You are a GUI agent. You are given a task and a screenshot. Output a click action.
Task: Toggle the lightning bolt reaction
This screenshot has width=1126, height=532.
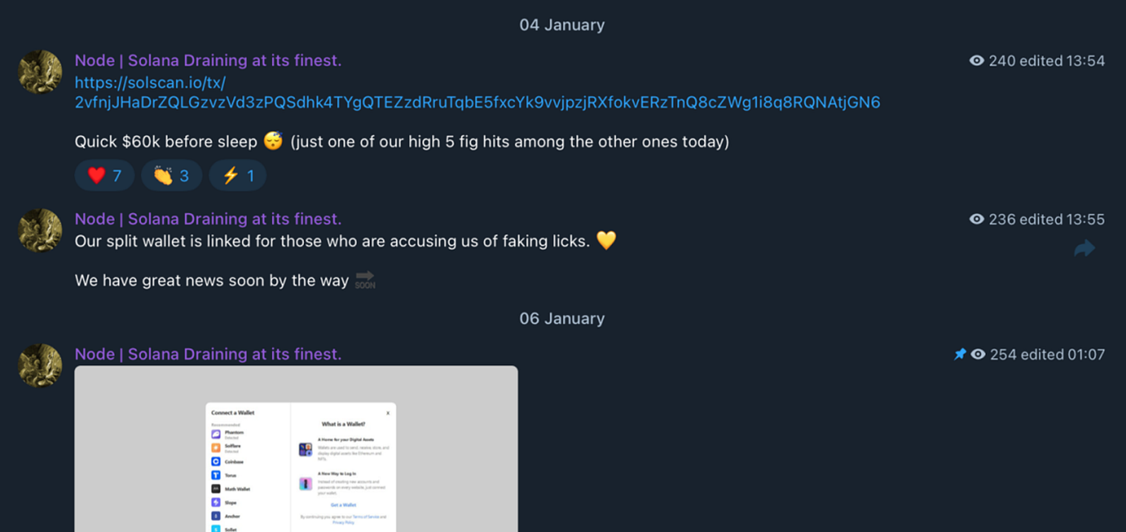237,175
